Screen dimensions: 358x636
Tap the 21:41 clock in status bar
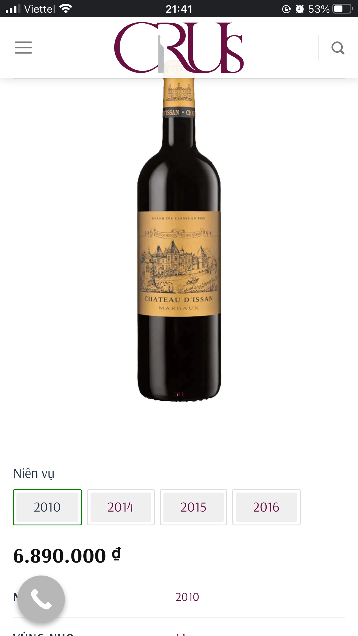pos(179,9)
